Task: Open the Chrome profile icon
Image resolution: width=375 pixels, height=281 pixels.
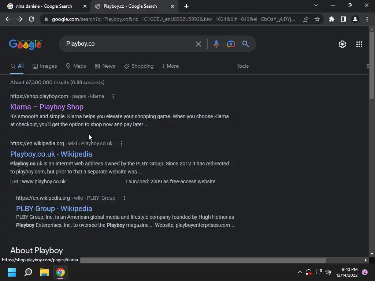Action: click(355, 19)
